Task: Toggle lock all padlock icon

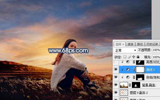Action: (x=138, y=57)
